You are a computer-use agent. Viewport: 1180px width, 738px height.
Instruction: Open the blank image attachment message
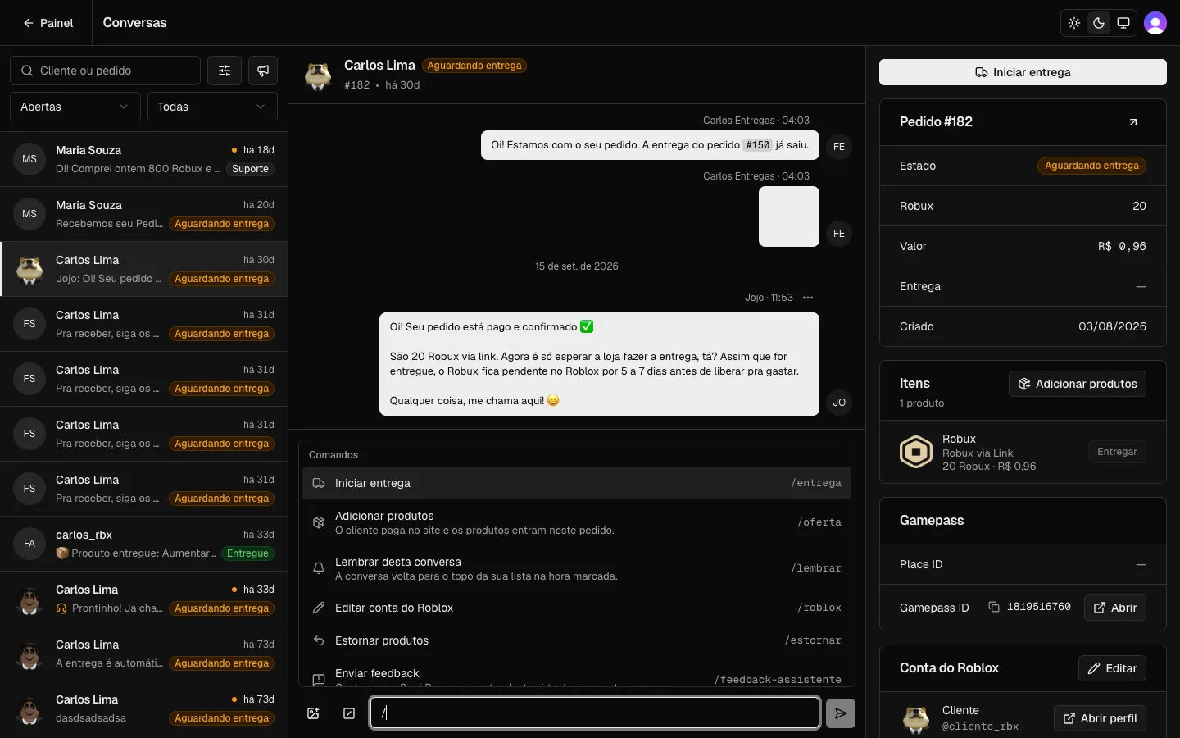[x=789, y=216]
